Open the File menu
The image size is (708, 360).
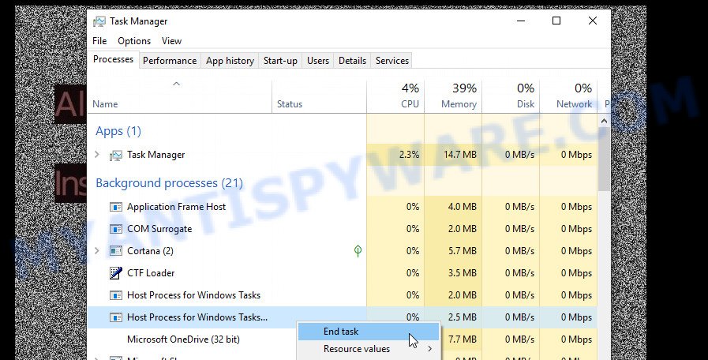(99, 40)
